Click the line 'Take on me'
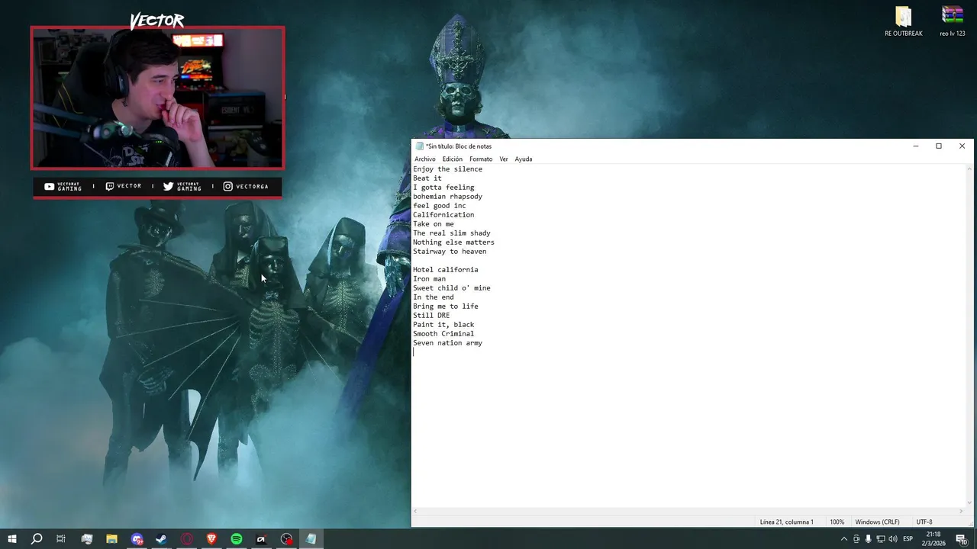This screenshot has height=549, width=977. click(x=433, y=224)
